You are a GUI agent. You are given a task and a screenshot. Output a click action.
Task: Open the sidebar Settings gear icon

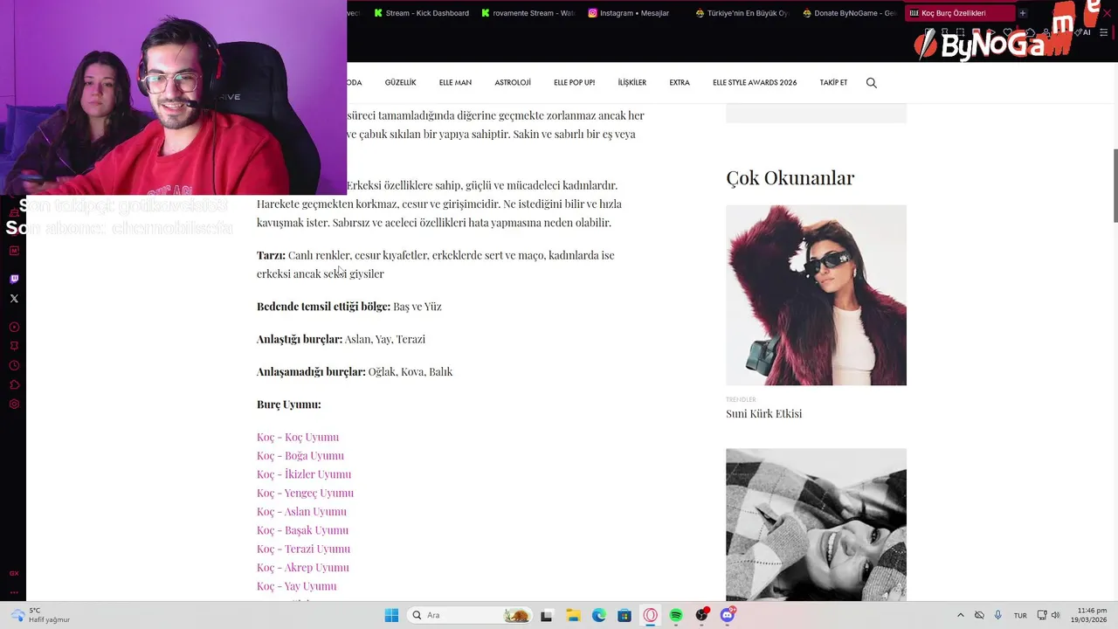pyautogui.click(x=14, y=404)
